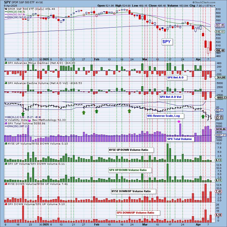Click the EMA(20) 548.41 legend entry
This screenshot has height=227, width=227.
(x=15, y=12)
